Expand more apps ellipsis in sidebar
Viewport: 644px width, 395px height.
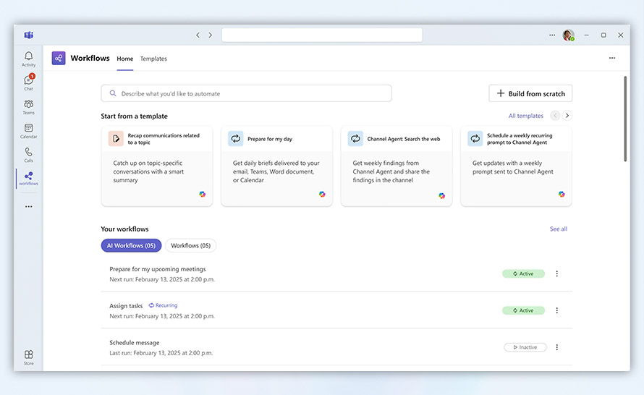(x=28, y=207)
